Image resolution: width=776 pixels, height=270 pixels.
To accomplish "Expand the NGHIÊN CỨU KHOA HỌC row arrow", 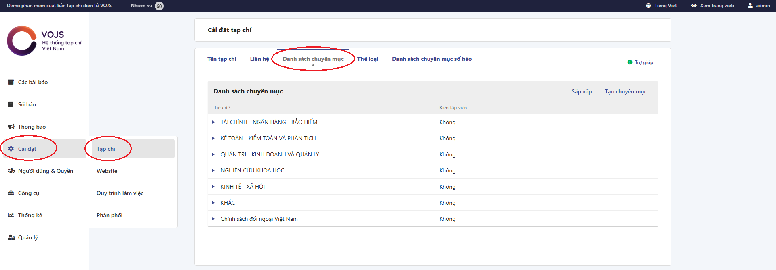I will point(213,170).
